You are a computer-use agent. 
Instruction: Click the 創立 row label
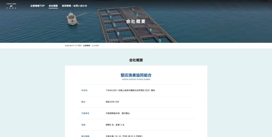click(x=83, y=102)
